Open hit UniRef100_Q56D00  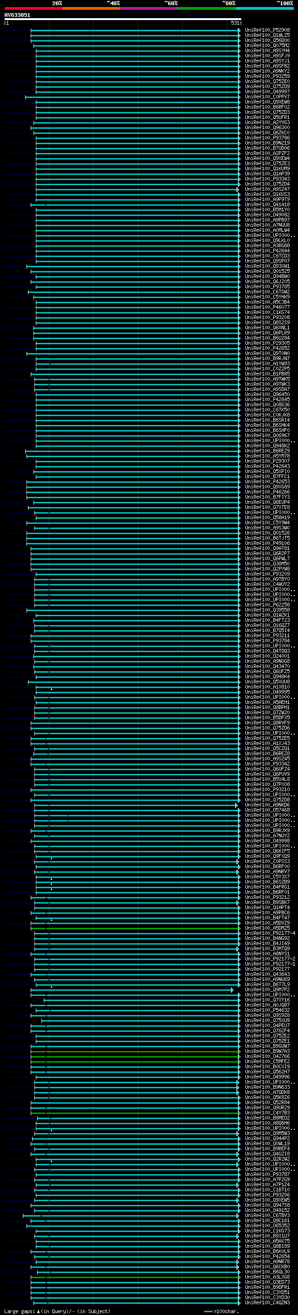(x=267, y=40)
